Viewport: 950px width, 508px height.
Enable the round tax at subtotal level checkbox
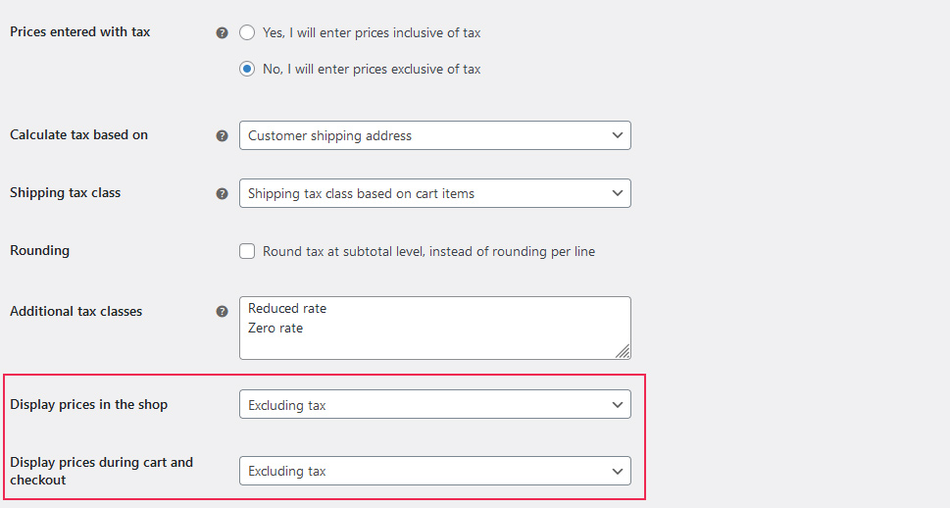tap(247, 251)
